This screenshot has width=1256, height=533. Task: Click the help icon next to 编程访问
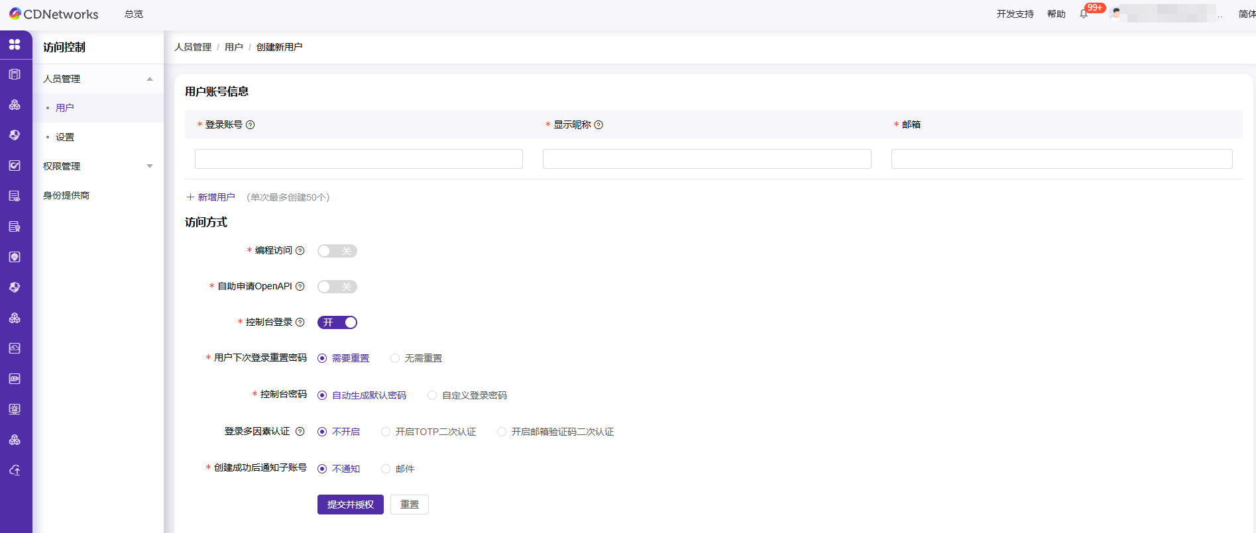tap(300, 250)
